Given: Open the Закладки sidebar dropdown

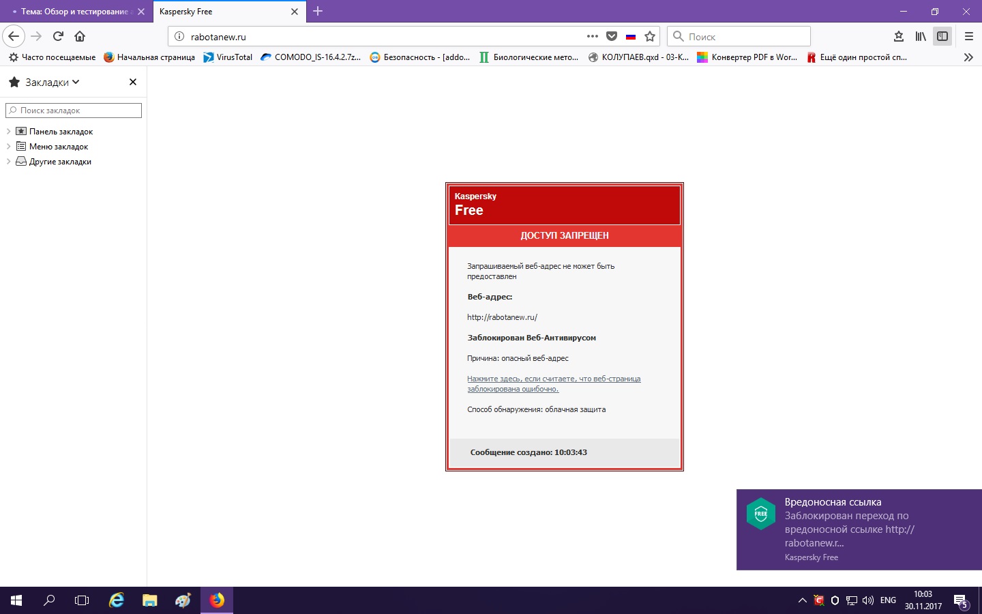Looking at the screenshot, I should (x=44, y=82).
